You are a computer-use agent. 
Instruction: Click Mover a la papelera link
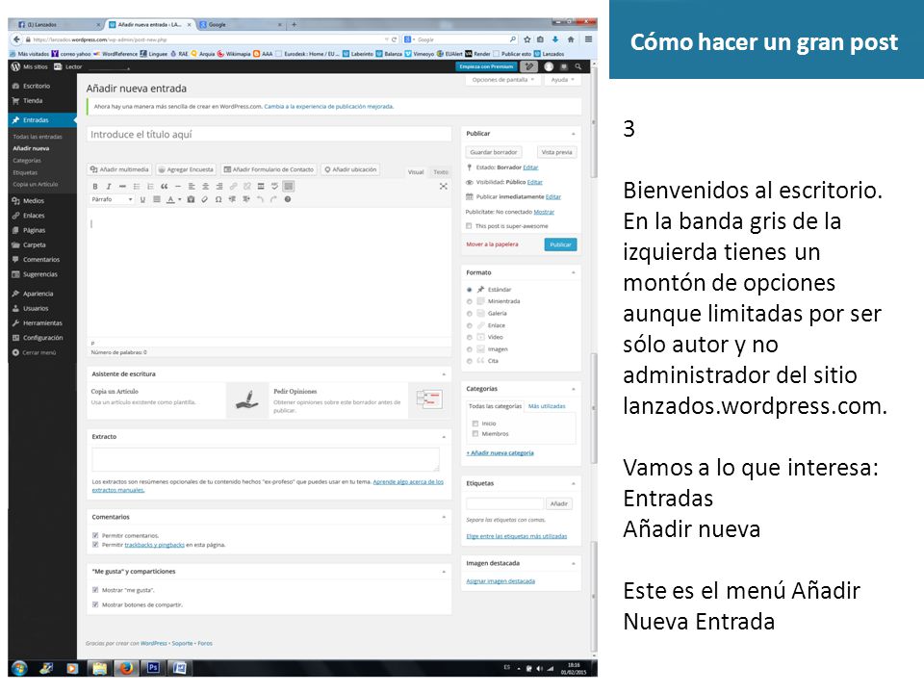tap(492, 244)
